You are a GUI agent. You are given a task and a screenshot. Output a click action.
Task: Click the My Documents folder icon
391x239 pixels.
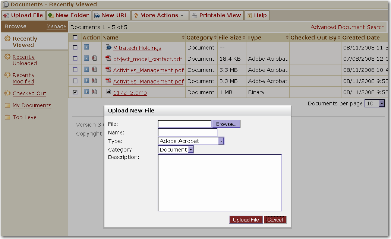tap(7, 105)
